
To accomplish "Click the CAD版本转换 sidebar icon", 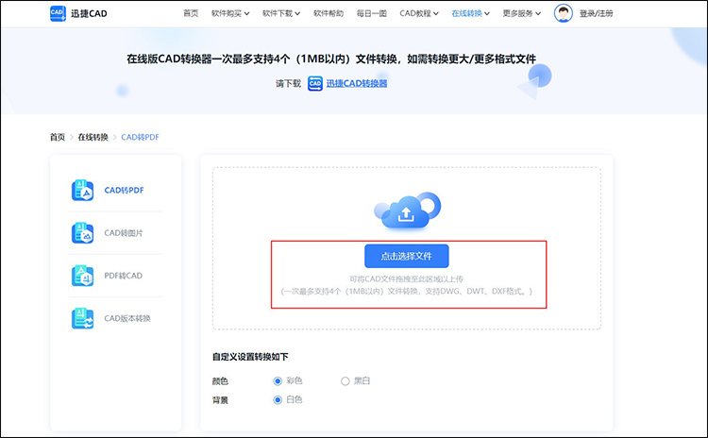I will pyautogui.click(x=83, y=318).
